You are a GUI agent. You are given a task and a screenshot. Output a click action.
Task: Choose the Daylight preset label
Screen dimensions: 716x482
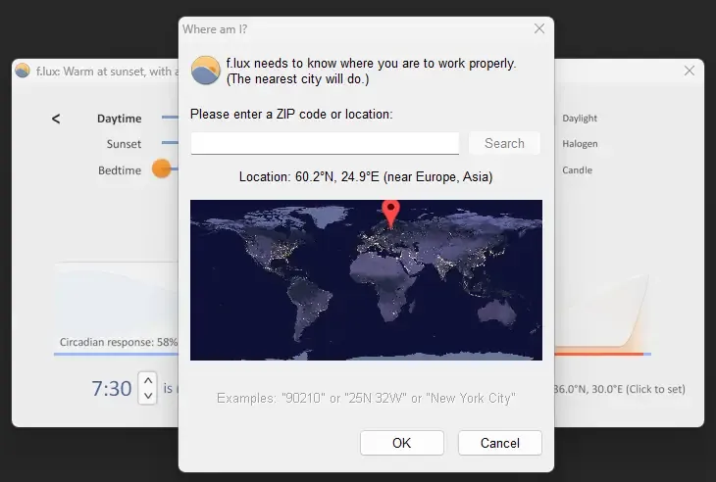pyautogui.click(x=580, y=119)
